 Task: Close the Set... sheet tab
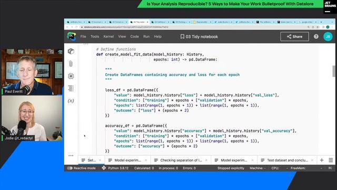tap(100, 160)
